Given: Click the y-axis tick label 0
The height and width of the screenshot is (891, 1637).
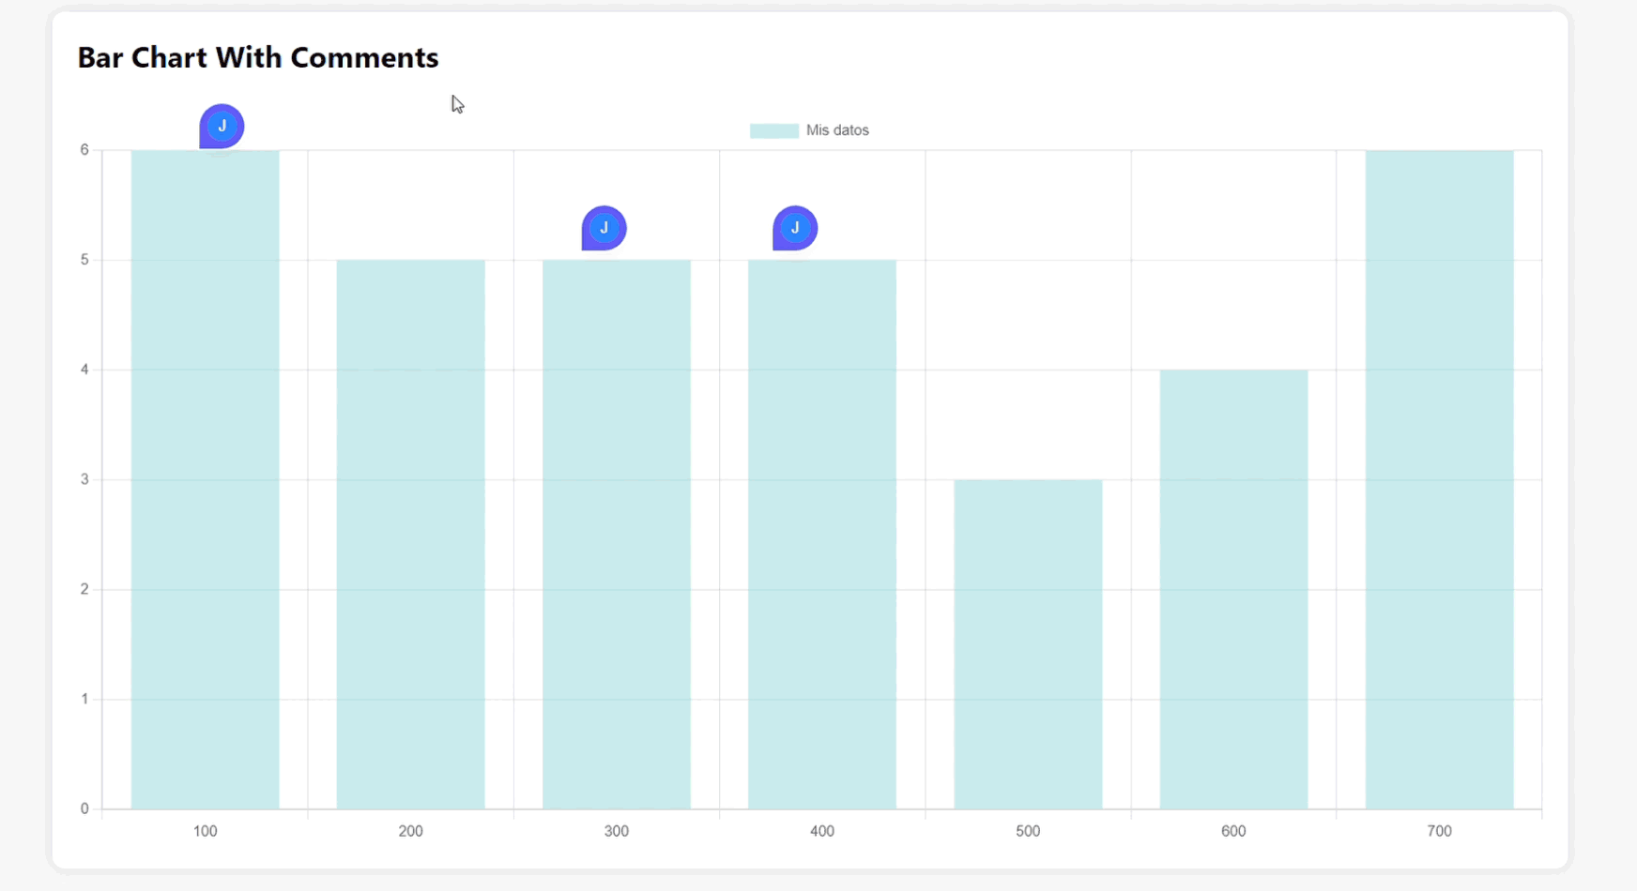Looking at the screenshot, I should pos(84,808).
